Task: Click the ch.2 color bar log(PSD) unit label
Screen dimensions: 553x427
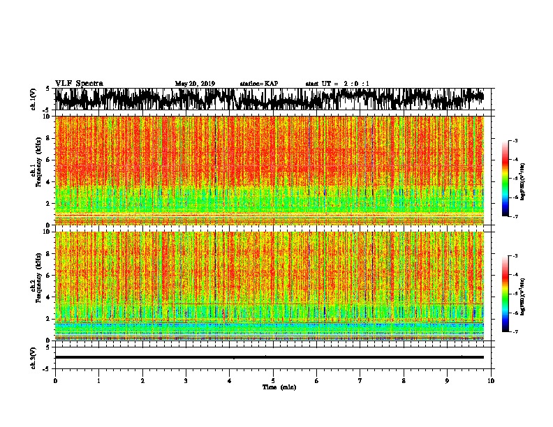Action: coord(523,297)
